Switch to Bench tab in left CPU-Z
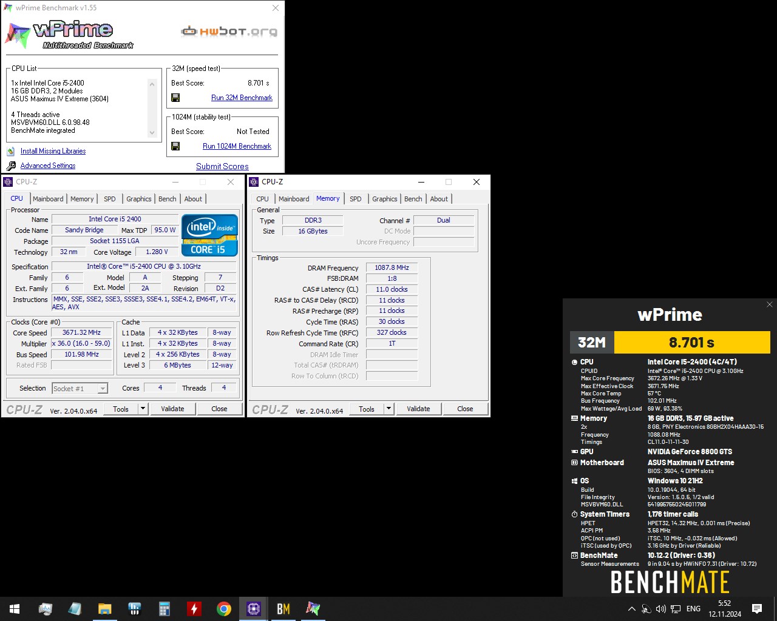 168,199
